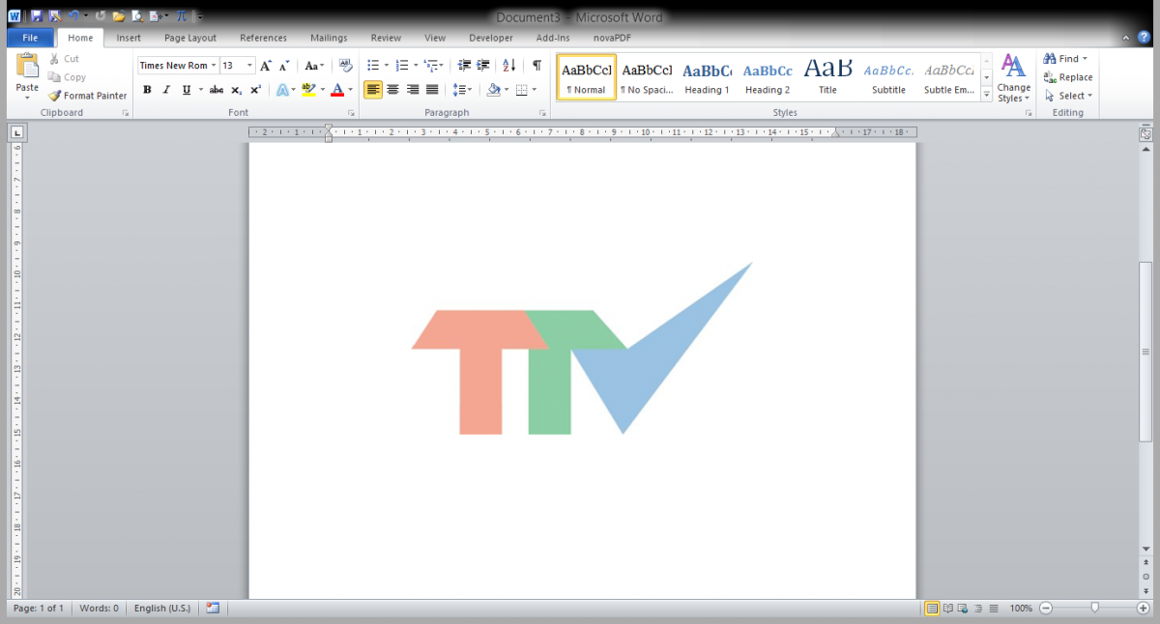Viewport: 1160px width, 624px height.
Task: Switch to Outline view
Action: coord(979,609)
